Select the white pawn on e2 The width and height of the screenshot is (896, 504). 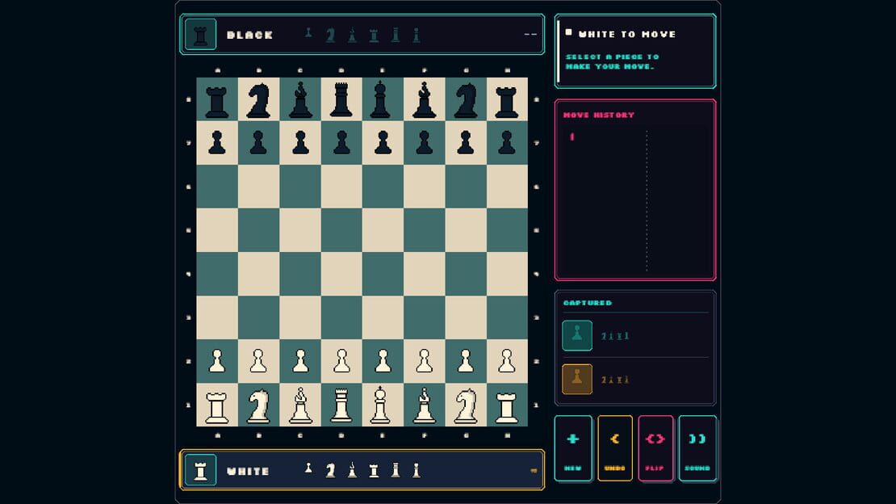pos(383,361)
